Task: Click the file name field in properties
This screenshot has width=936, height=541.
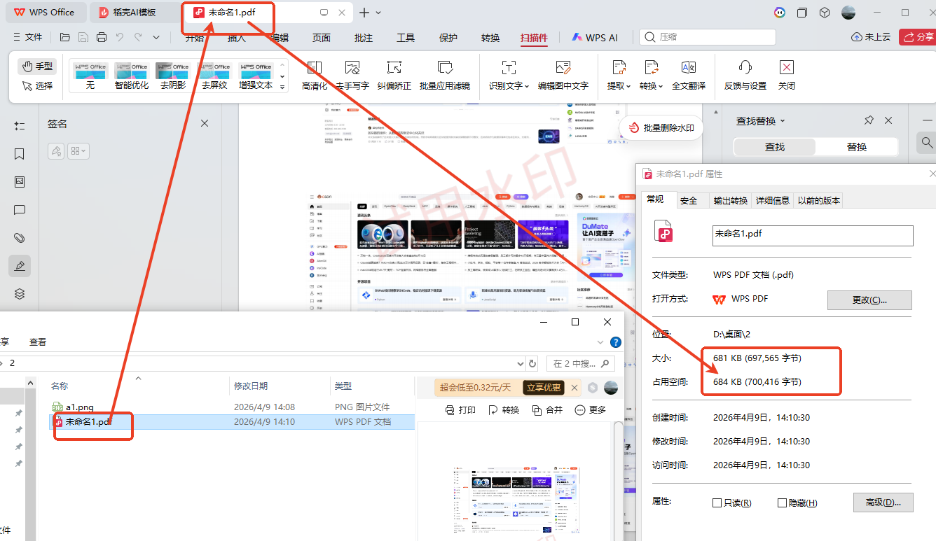Action: tap(813, 235)
